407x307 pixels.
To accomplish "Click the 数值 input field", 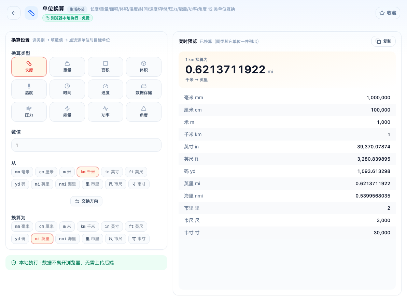I will click(86, 145).
